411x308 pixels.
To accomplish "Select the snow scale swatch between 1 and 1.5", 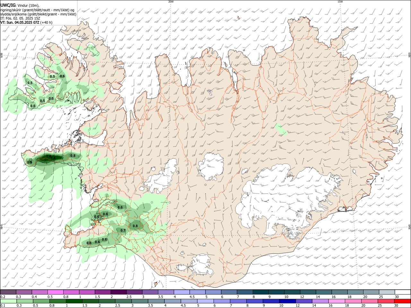I will pyautogui.click(x=87, y=292).
